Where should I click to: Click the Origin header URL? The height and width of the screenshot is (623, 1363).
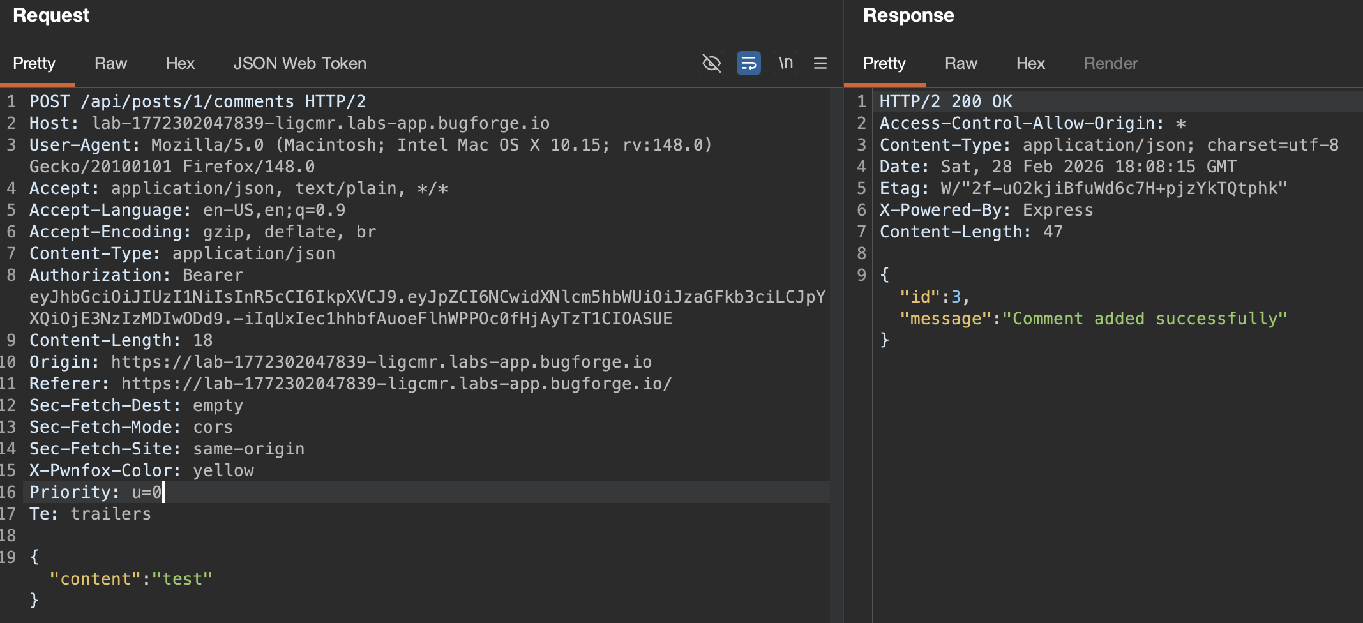pos(381,362)
